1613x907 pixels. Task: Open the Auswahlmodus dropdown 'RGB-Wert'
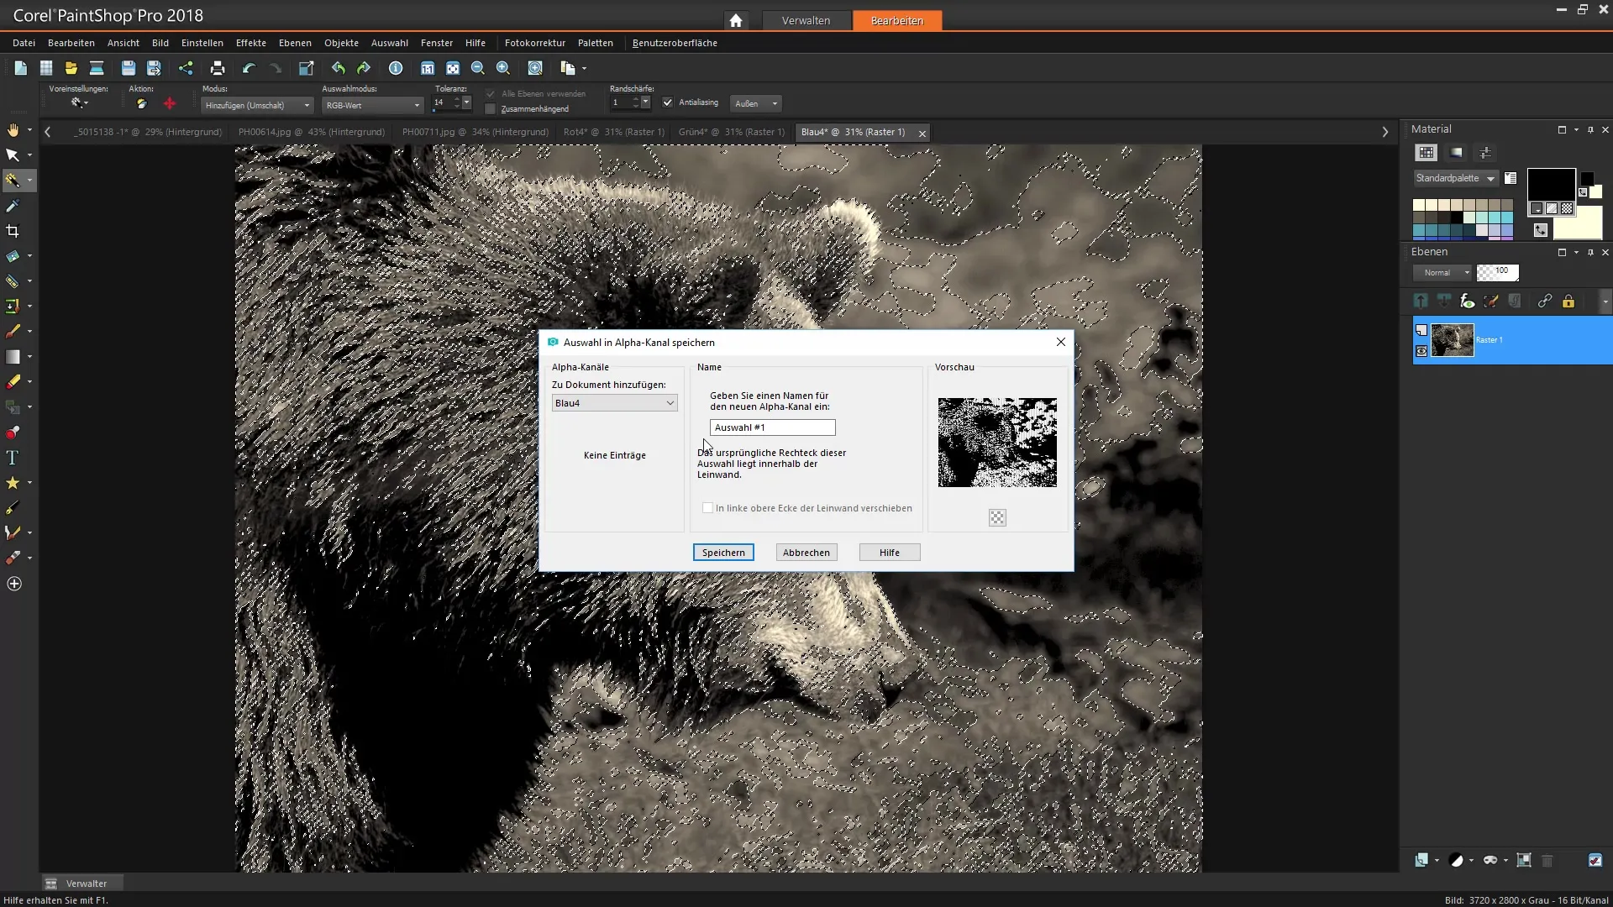tap(372, 105)
